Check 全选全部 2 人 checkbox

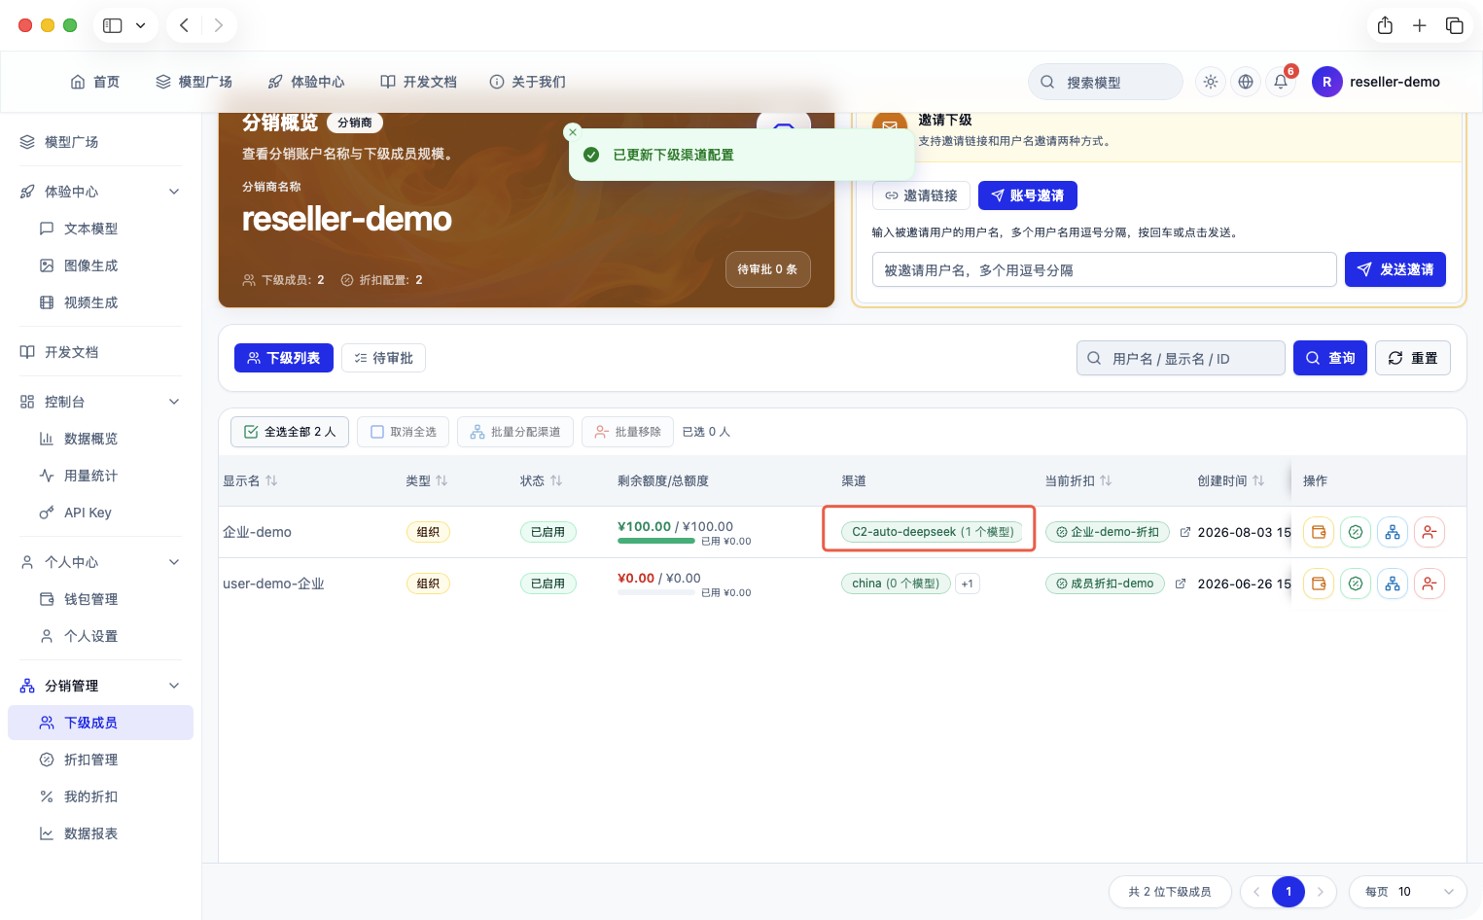coord(290,432)
